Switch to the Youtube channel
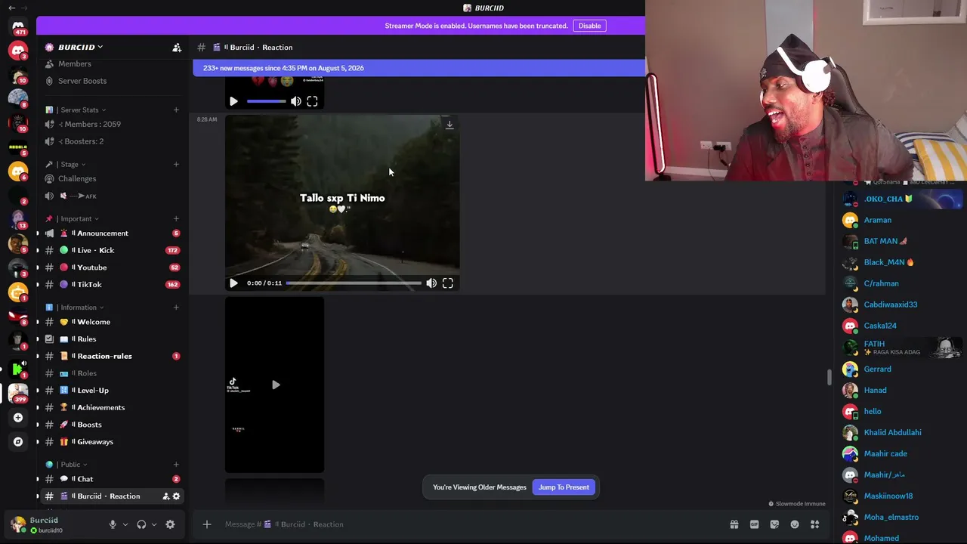This screenshot has width=967, height=544. coord(112,267)
